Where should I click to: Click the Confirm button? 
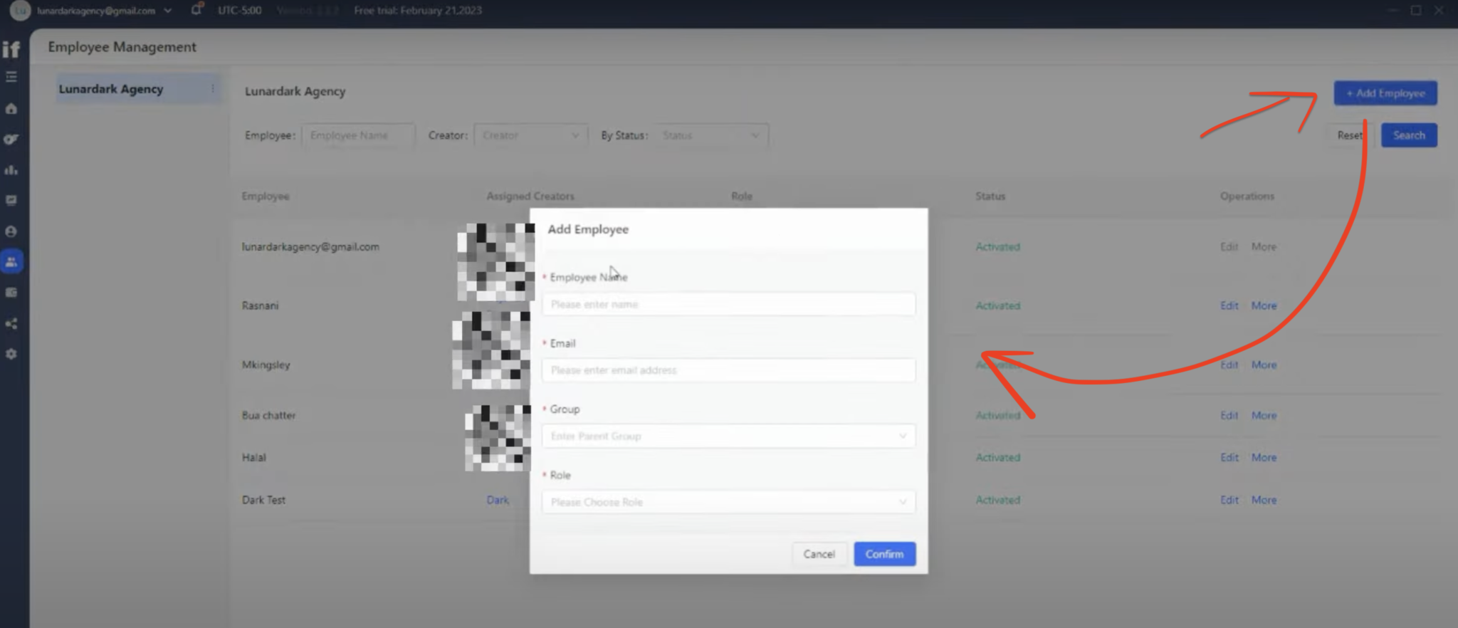coord(884,554)
